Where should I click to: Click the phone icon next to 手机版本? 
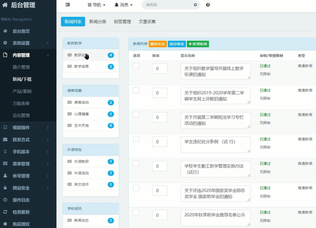5,151
